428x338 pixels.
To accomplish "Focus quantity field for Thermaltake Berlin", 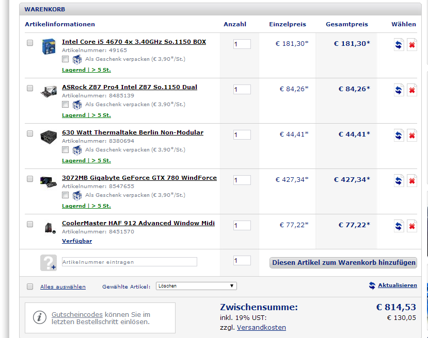I will (242, 135).
